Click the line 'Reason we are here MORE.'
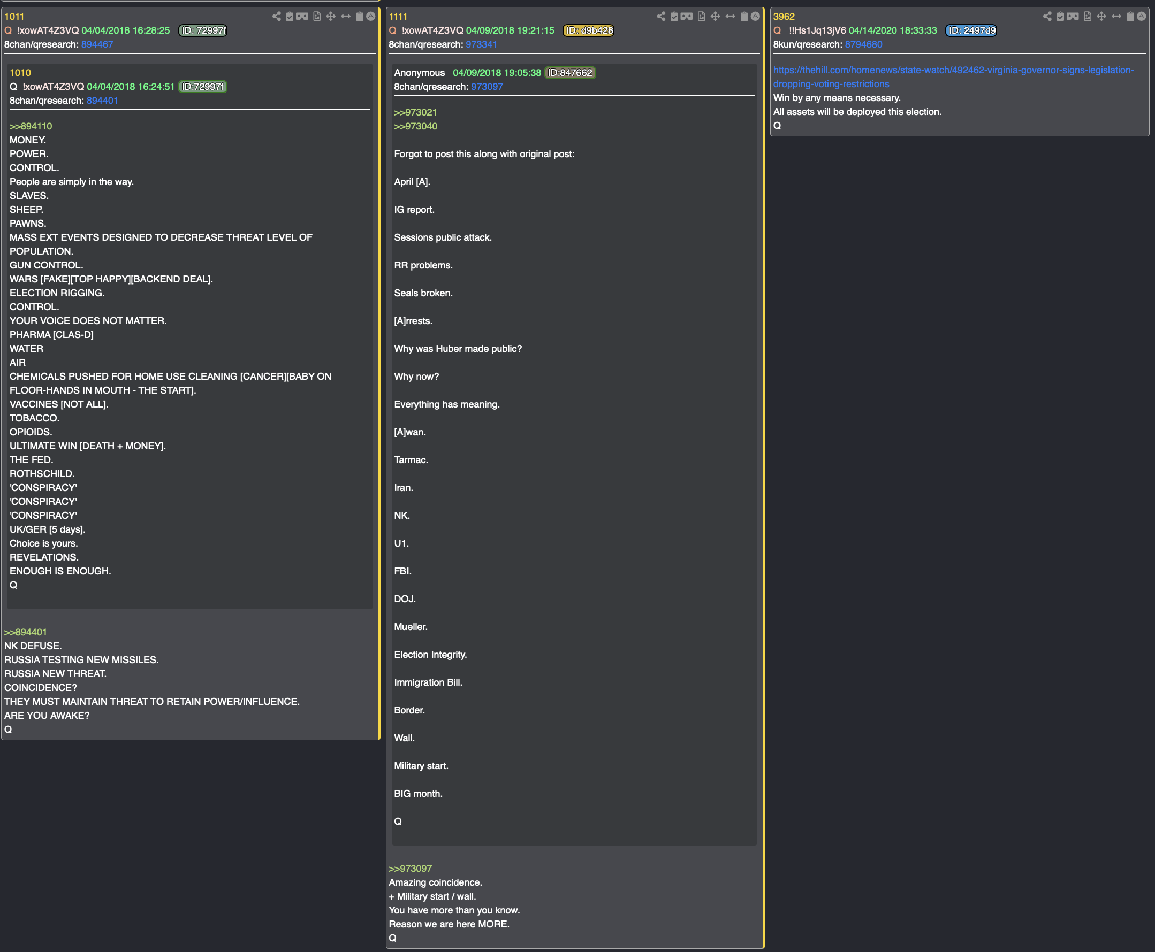 tap(449, 924)
